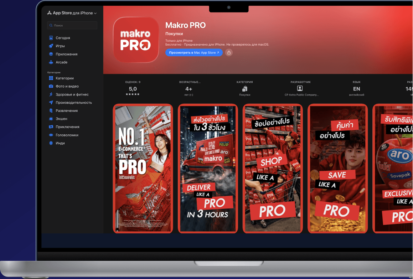Image resolution: width=413 pixels, height=279 pixels.
Task: Click the ОЦЕНОК: 9 label
Action: click(133, 82)
